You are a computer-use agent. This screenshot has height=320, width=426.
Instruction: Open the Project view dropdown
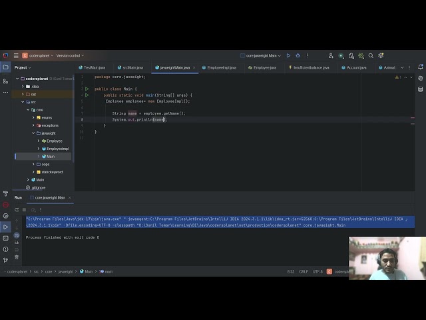23,67
